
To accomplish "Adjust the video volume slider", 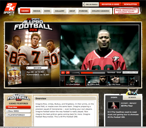I will click(x=76, y=73).
